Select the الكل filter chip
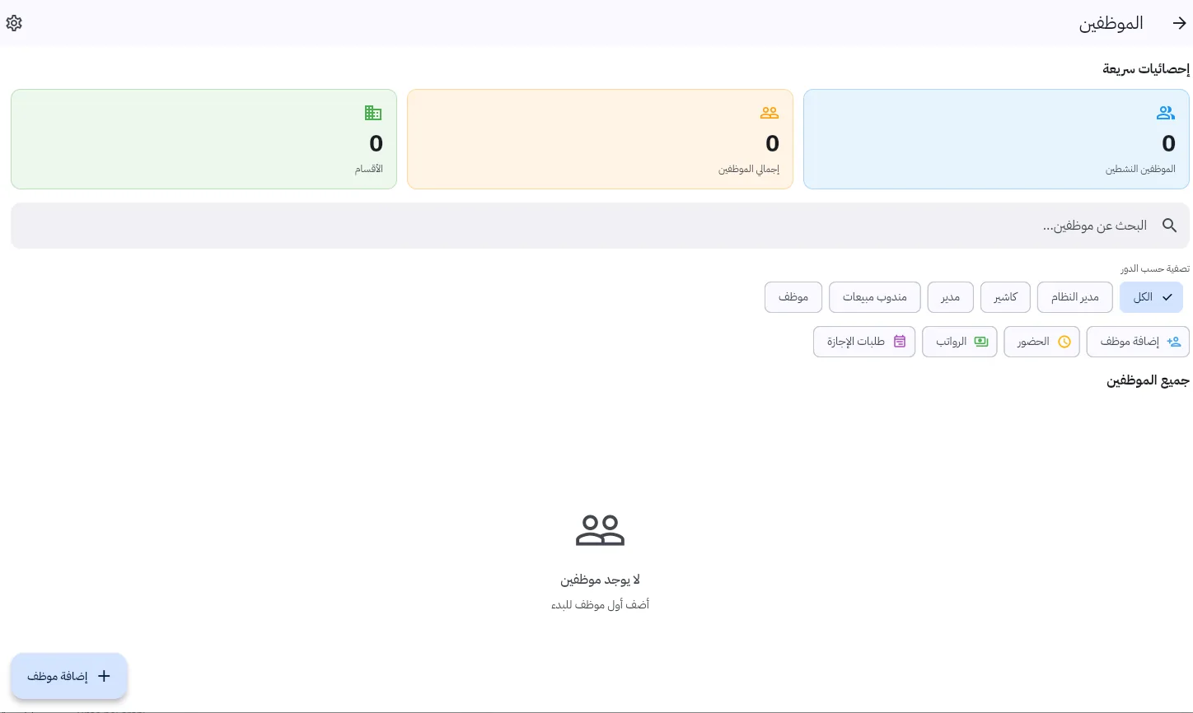Image resolution: width=1193 pixels, height=713 pixels. point(1151,297)
